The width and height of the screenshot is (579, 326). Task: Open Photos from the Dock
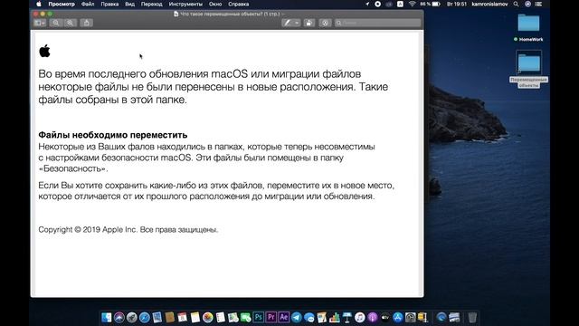pos(208,318)
